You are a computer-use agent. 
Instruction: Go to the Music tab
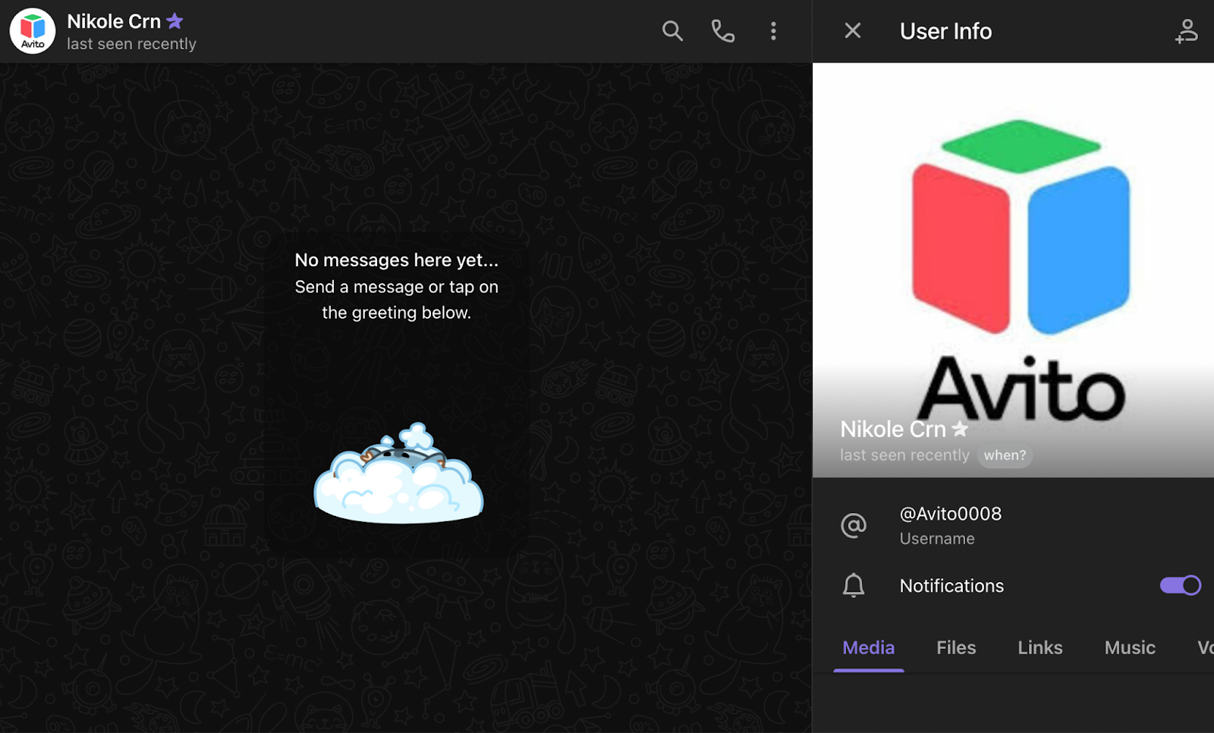1130,647
